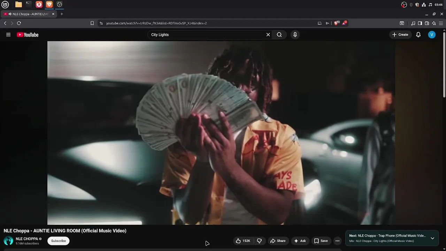This screenshot has width=446, height=251.
Task: Ask about this video
Action: [x=300, y=241]
